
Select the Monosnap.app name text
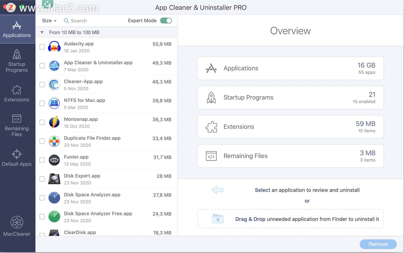point(81,119)
